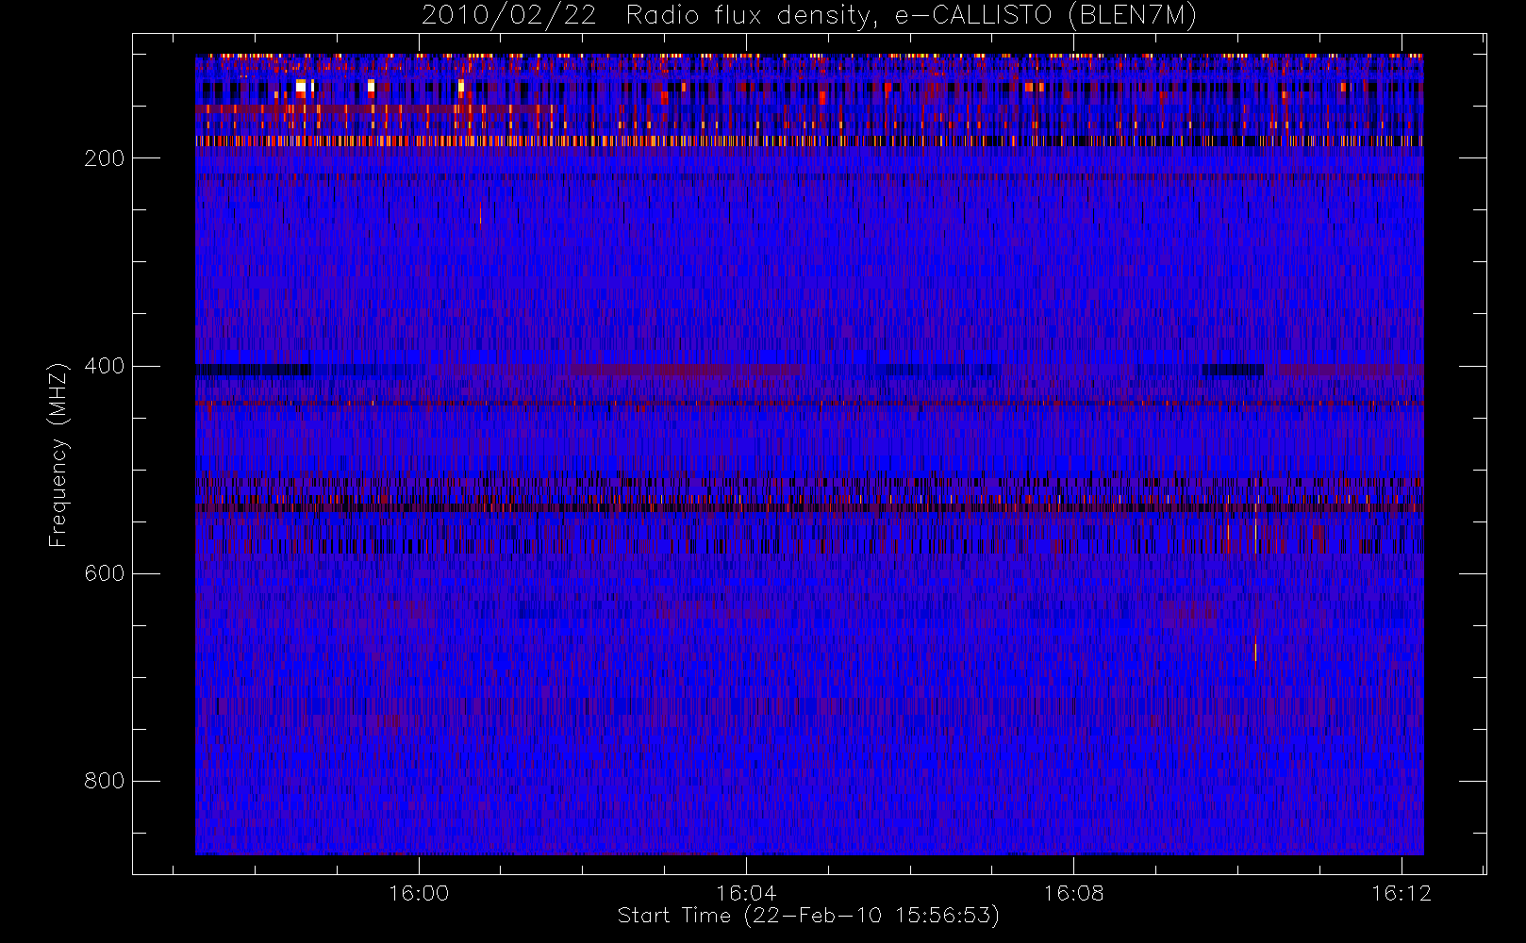Click the 800 frequency tick label
Screen dimensions: 1526x943
coord(105,781)
